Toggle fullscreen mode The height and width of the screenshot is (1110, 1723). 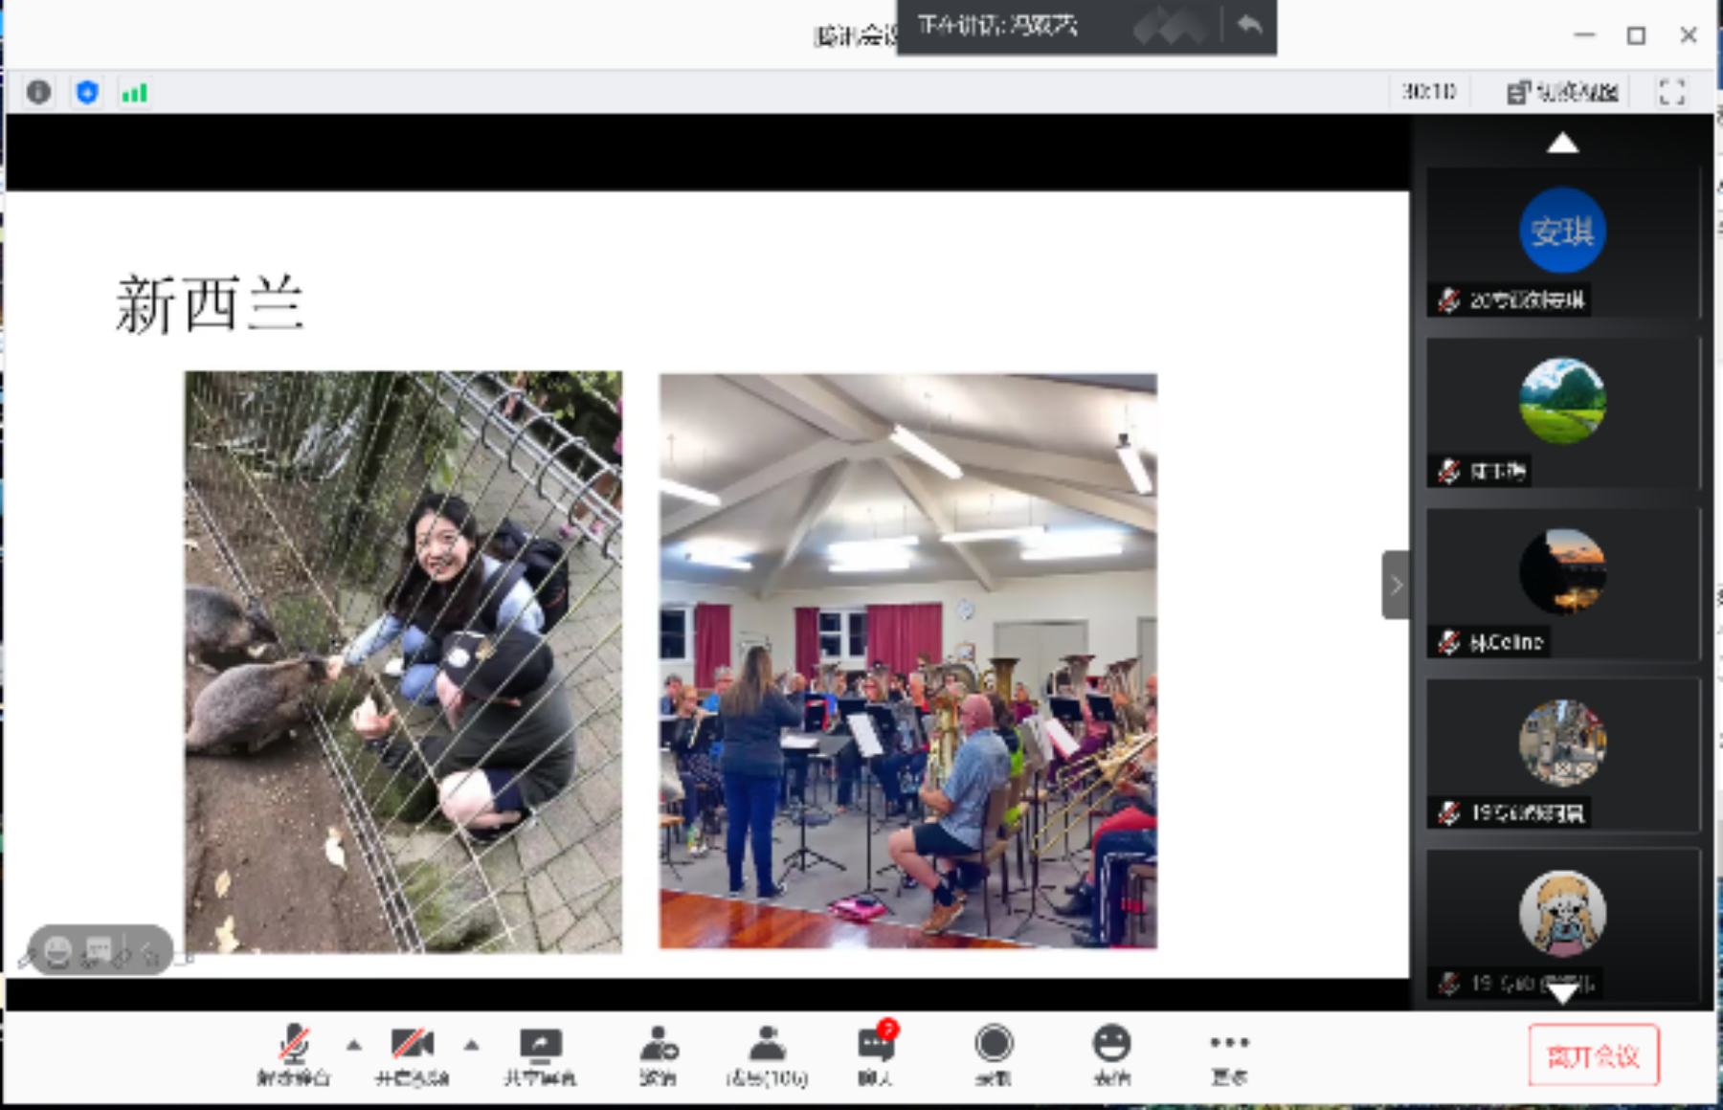pos(1671,92)
